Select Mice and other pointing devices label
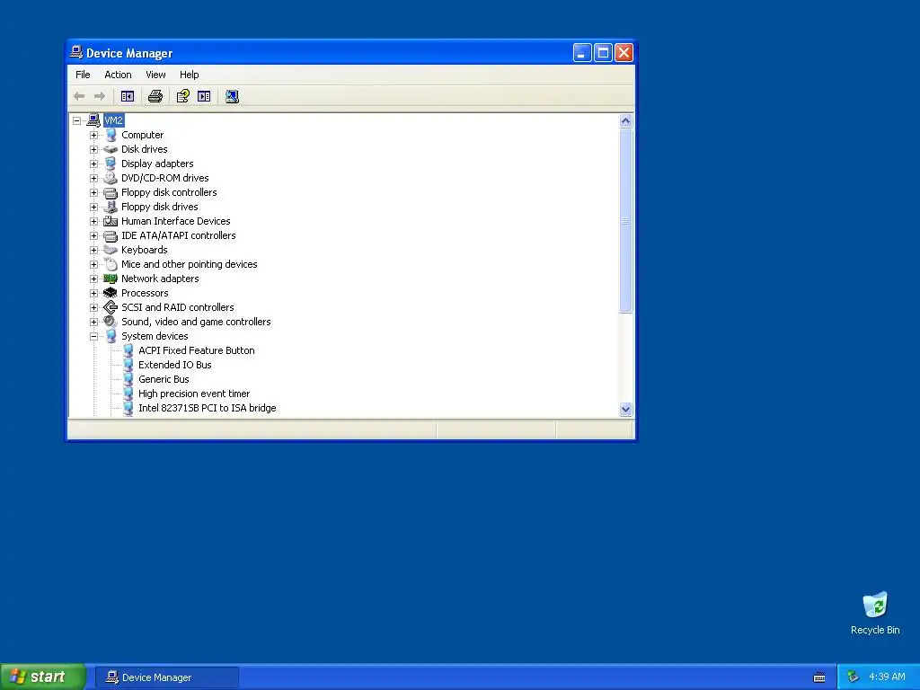 click(x=190, y=264)
